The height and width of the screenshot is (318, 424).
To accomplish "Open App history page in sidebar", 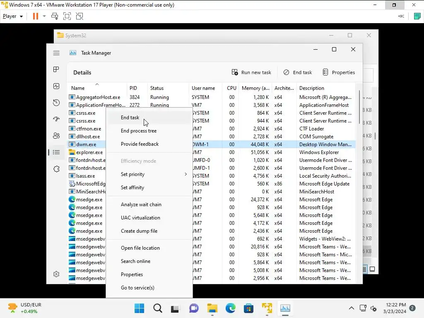I will point(56,103).
